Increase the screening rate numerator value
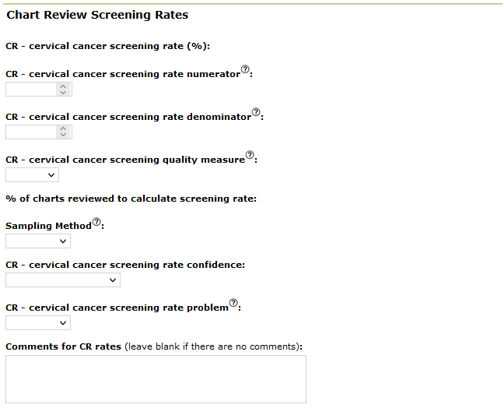 click(64, 86)
